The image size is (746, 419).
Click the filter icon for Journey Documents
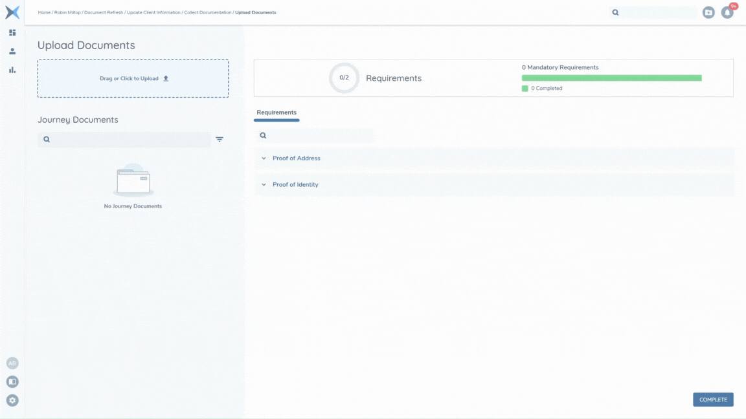[220, 140]
